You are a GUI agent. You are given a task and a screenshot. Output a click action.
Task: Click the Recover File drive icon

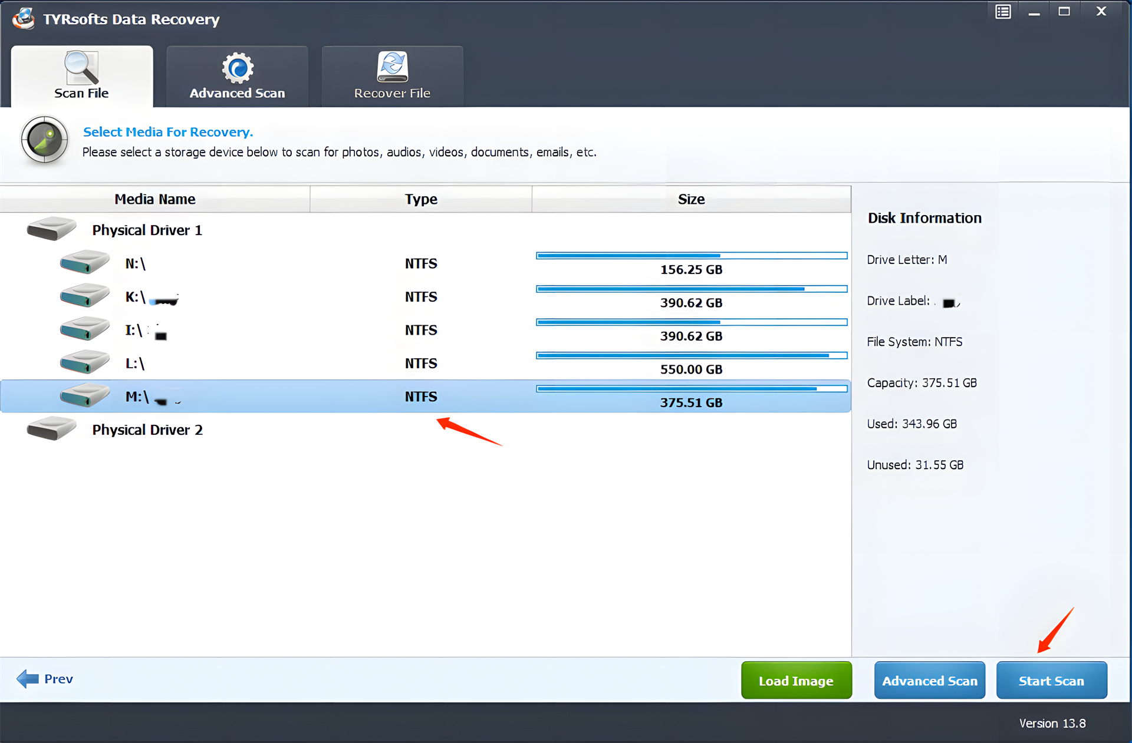pos(392,67)
